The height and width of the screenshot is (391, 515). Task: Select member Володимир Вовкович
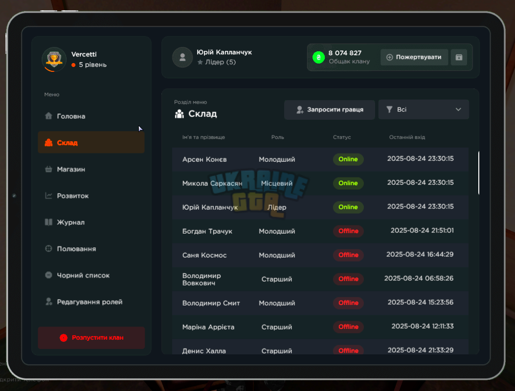click(320, 279)
